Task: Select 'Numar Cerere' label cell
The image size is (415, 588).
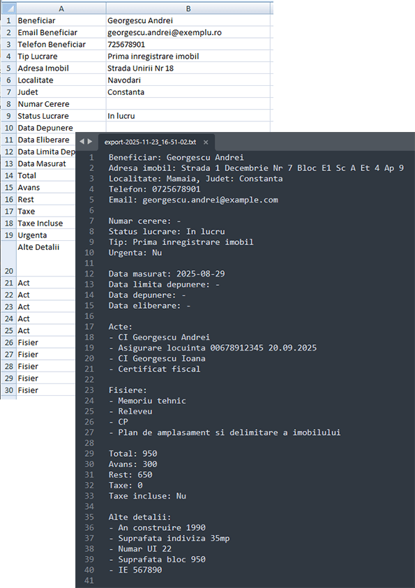Action: [x=61, y=104]
